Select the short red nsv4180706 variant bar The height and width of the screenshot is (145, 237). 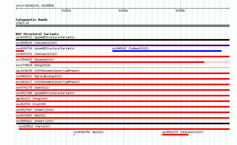pyautogui.click(x=20, y=51)
